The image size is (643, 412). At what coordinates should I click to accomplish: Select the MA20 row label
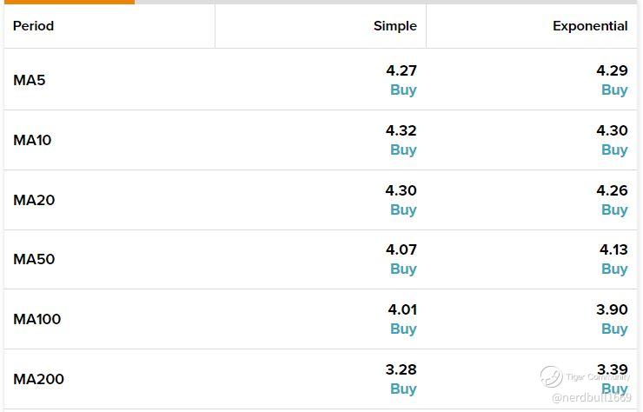(34, 200)
